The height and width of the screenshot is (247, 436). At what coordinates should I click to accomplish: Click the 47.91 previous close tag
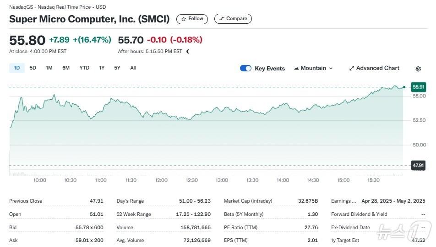point(419,165)
